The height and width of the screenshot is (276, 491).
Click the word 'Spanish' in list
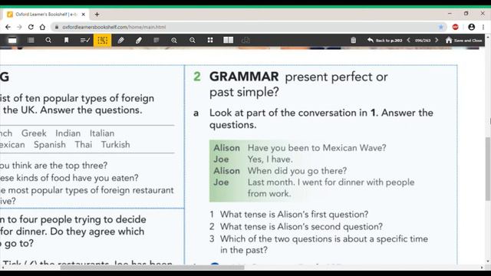point(50,145)
